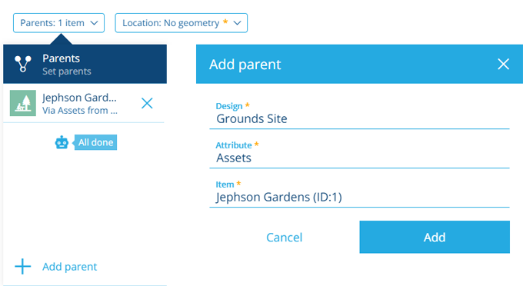The height and width of the screenshot is (286, 523).
Task: Select the Jephson Gard... parent list entry
Action: [x=83, y=103]
